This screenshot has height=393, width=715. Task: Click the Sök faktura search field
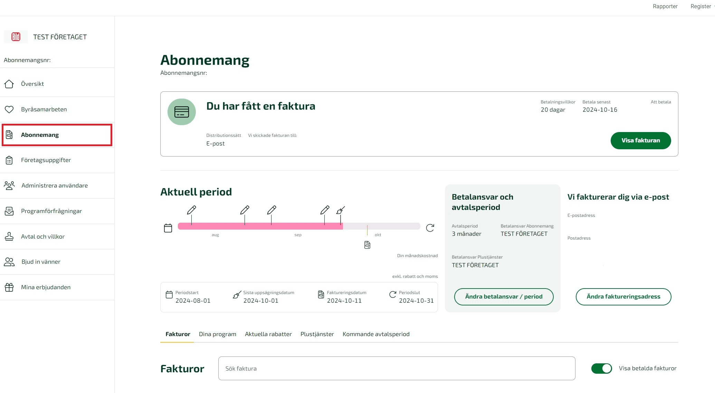(x=397, y=369)
